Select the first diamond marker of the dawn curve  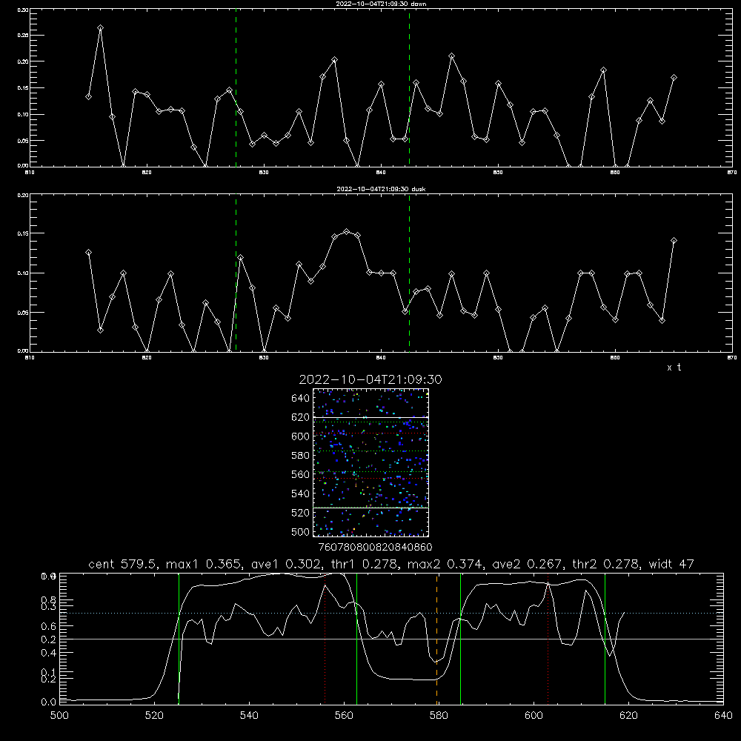click(x=88, y=97)
